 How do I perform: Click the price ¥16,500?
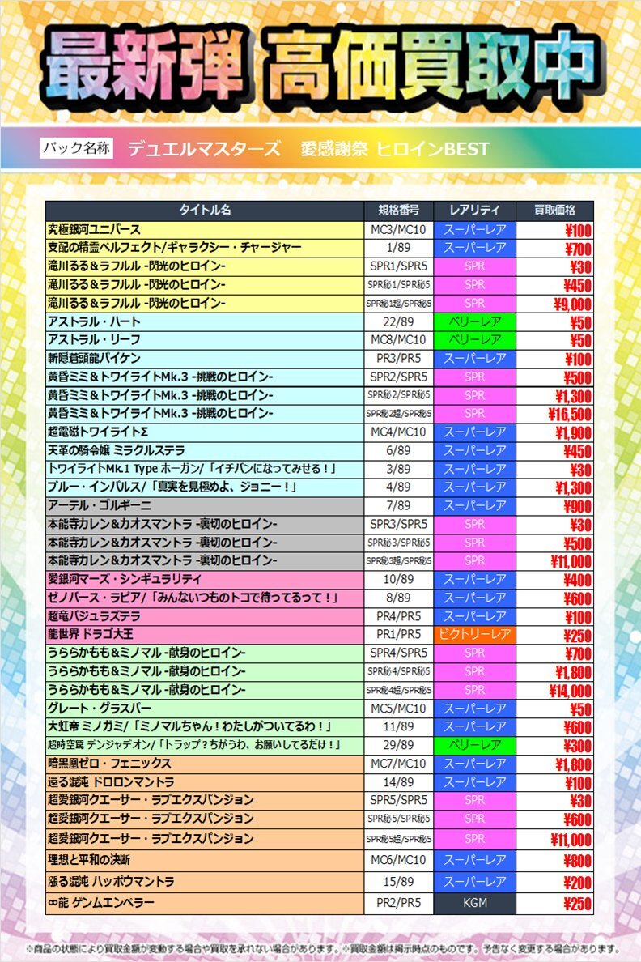570,415
